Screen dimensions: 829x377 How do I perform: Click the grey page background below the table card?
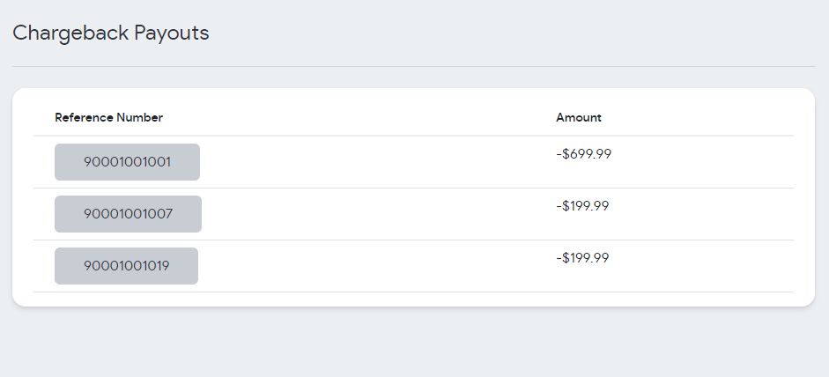[x=413, y=344]
